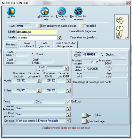Click into the Libellé detartrage field
The width and height of the screenshot is (132, 139).
[x=37, y=32]
